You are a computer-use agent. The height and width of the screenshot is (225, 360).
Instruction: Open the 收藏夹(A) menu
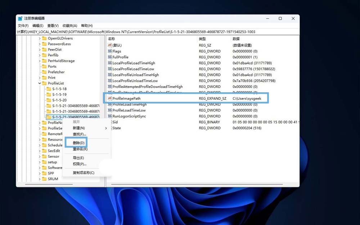[70, 26]
